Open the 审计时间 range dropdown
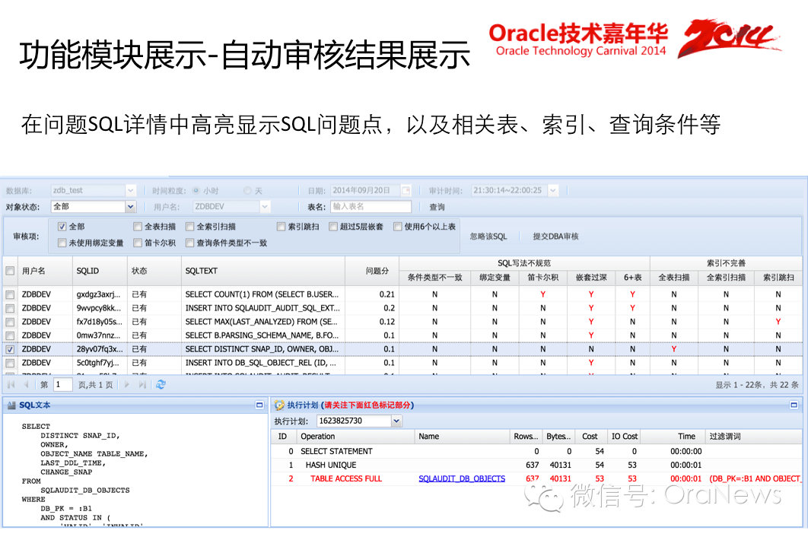 [x=553, y=191]
